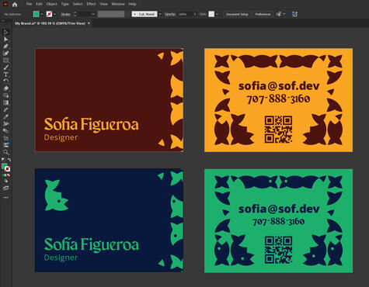Click the graphic Style swatch
369x287 pixels.
tap(211, 14)
